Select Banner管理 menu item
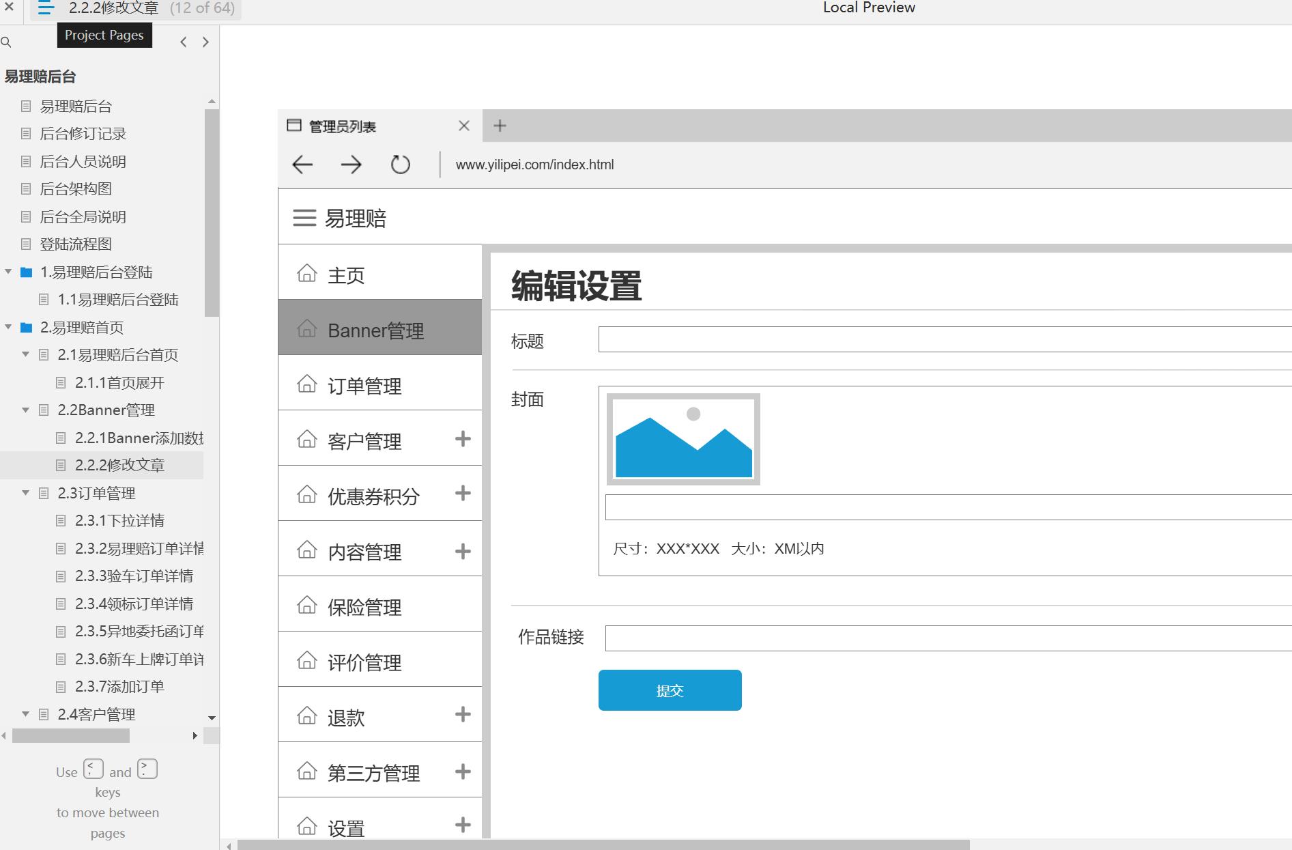Image resolution: width=1292 pixels, height=850 pixels. click(380, 327)
